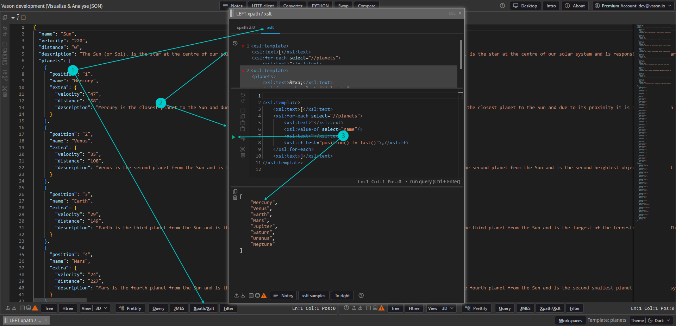Click the help icon in the xslt dialog footer
676x326 pixels.
[361, 295]
